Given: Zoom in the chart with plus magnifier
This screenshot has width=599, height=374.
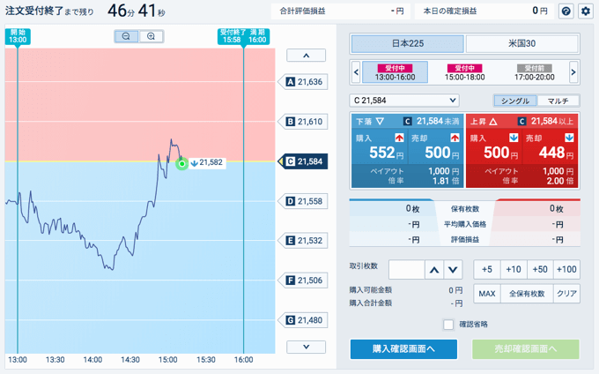Looking at the screenshot, I should tap(151, 36).
